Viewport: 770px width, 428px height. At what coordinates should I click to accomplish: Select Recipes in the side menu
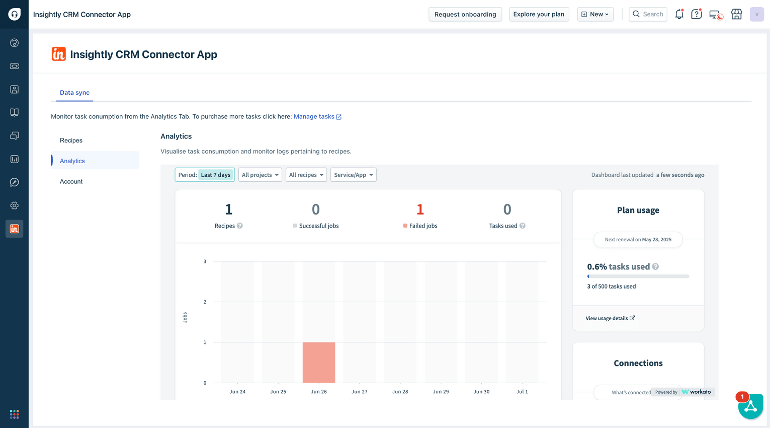71,140
